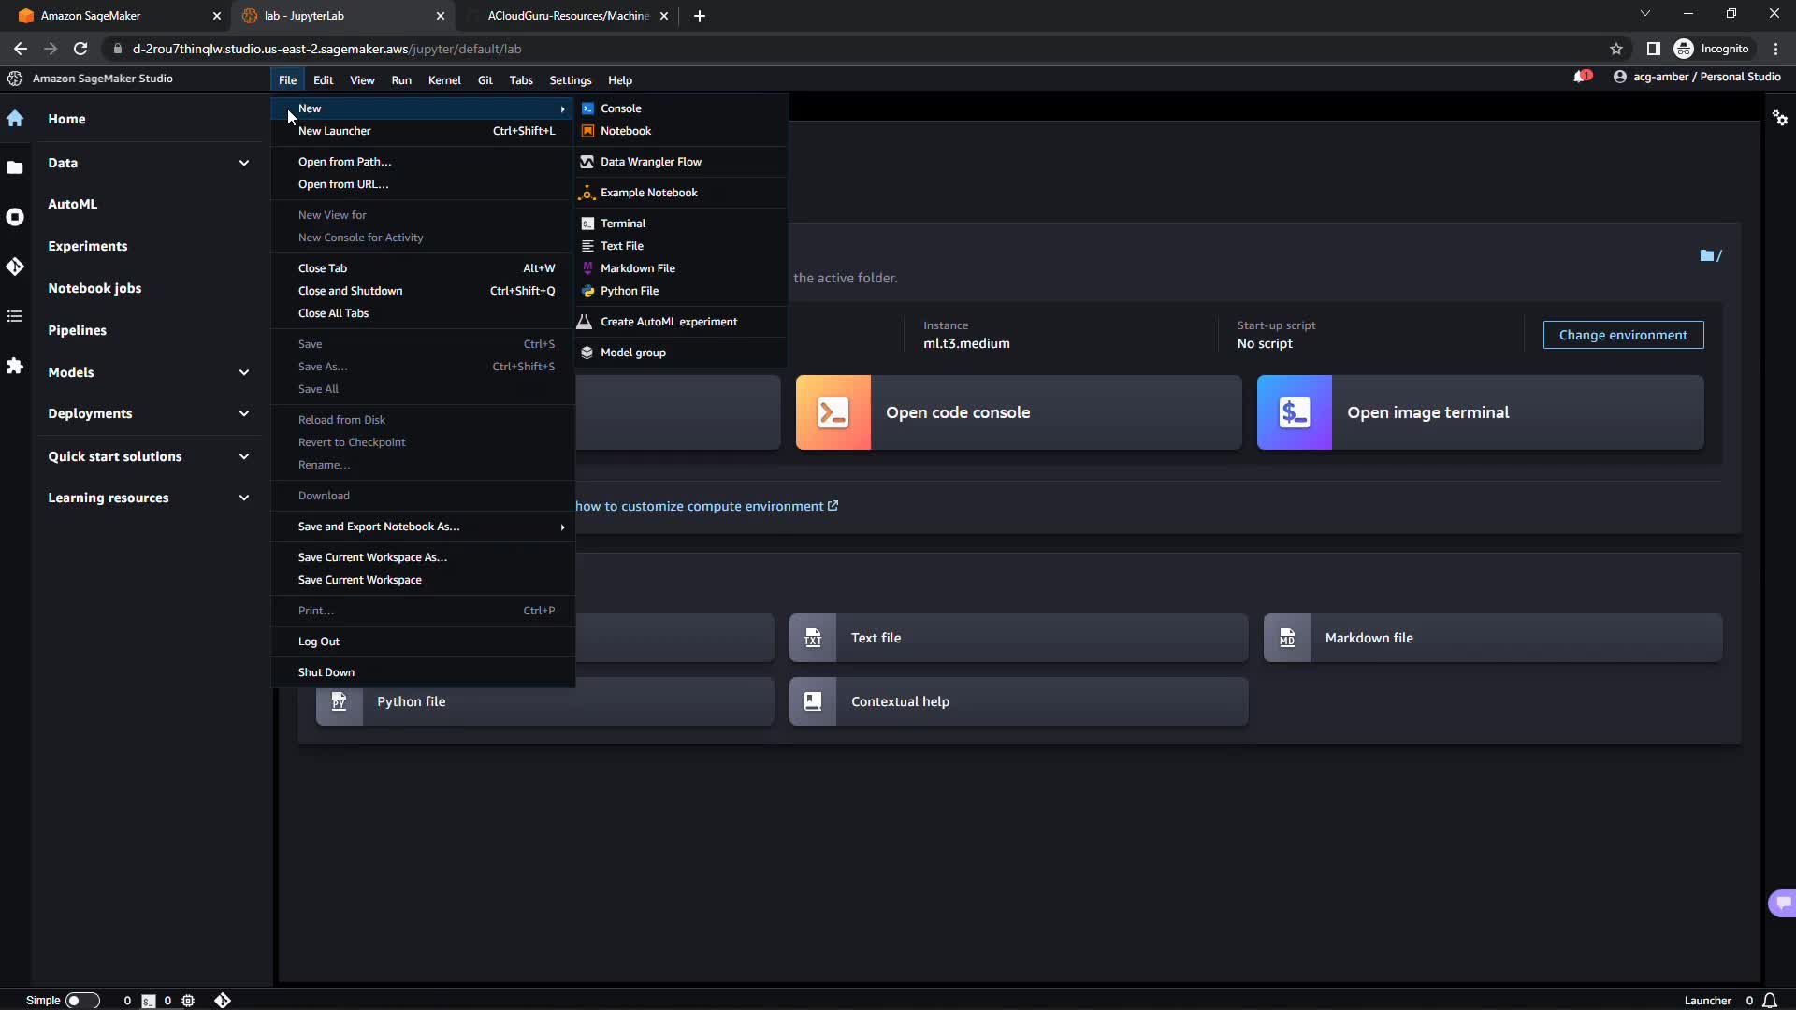Open the Kernel menu
Viewport: 1796px width, 1010px height.
444,80
